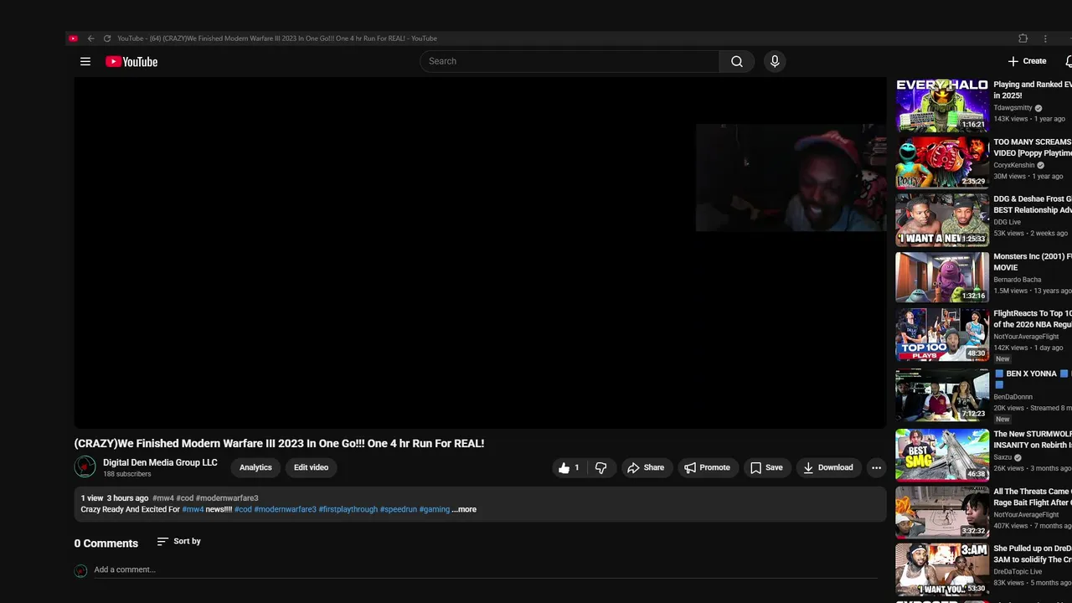The width and height of the screenshot is (1072, 603).
Task: Open notifications bell
Action: coord(1069,61)
